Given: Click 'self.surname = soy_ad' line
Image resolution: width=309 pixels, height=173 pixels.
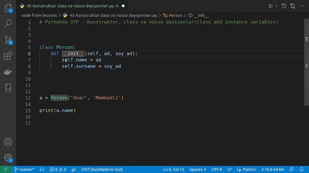Looking at the screenshot, I should pos(91,66).
